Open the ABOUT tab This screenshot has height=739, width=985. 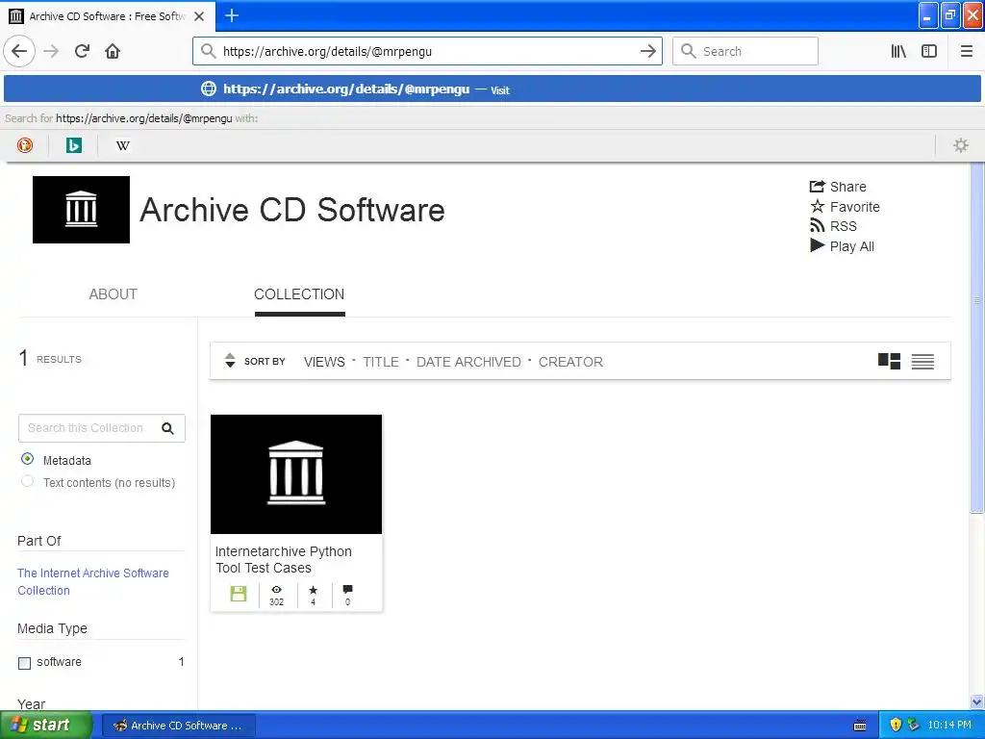pyautogui.click(x=114, y=294)
